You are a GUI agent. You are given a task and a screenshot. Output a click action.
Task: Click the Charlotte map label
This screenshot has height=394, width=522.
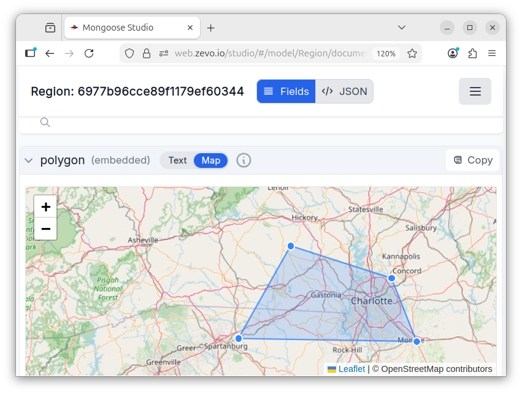point(372,301)
